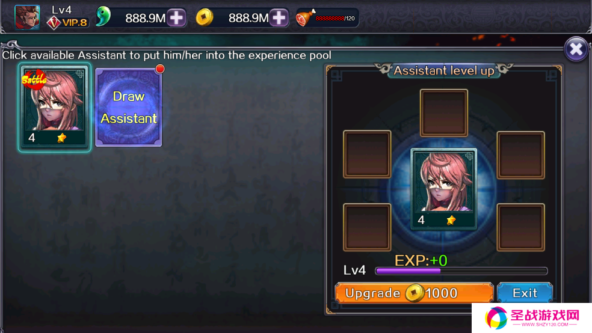The width and height of the screenshot is (592, 333).
Task: Add more gold coins
Action: point(279,17)
